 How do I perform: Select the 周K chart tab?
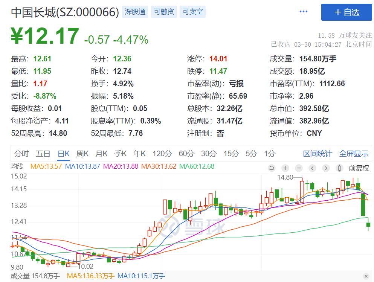[x=82, y=154]
